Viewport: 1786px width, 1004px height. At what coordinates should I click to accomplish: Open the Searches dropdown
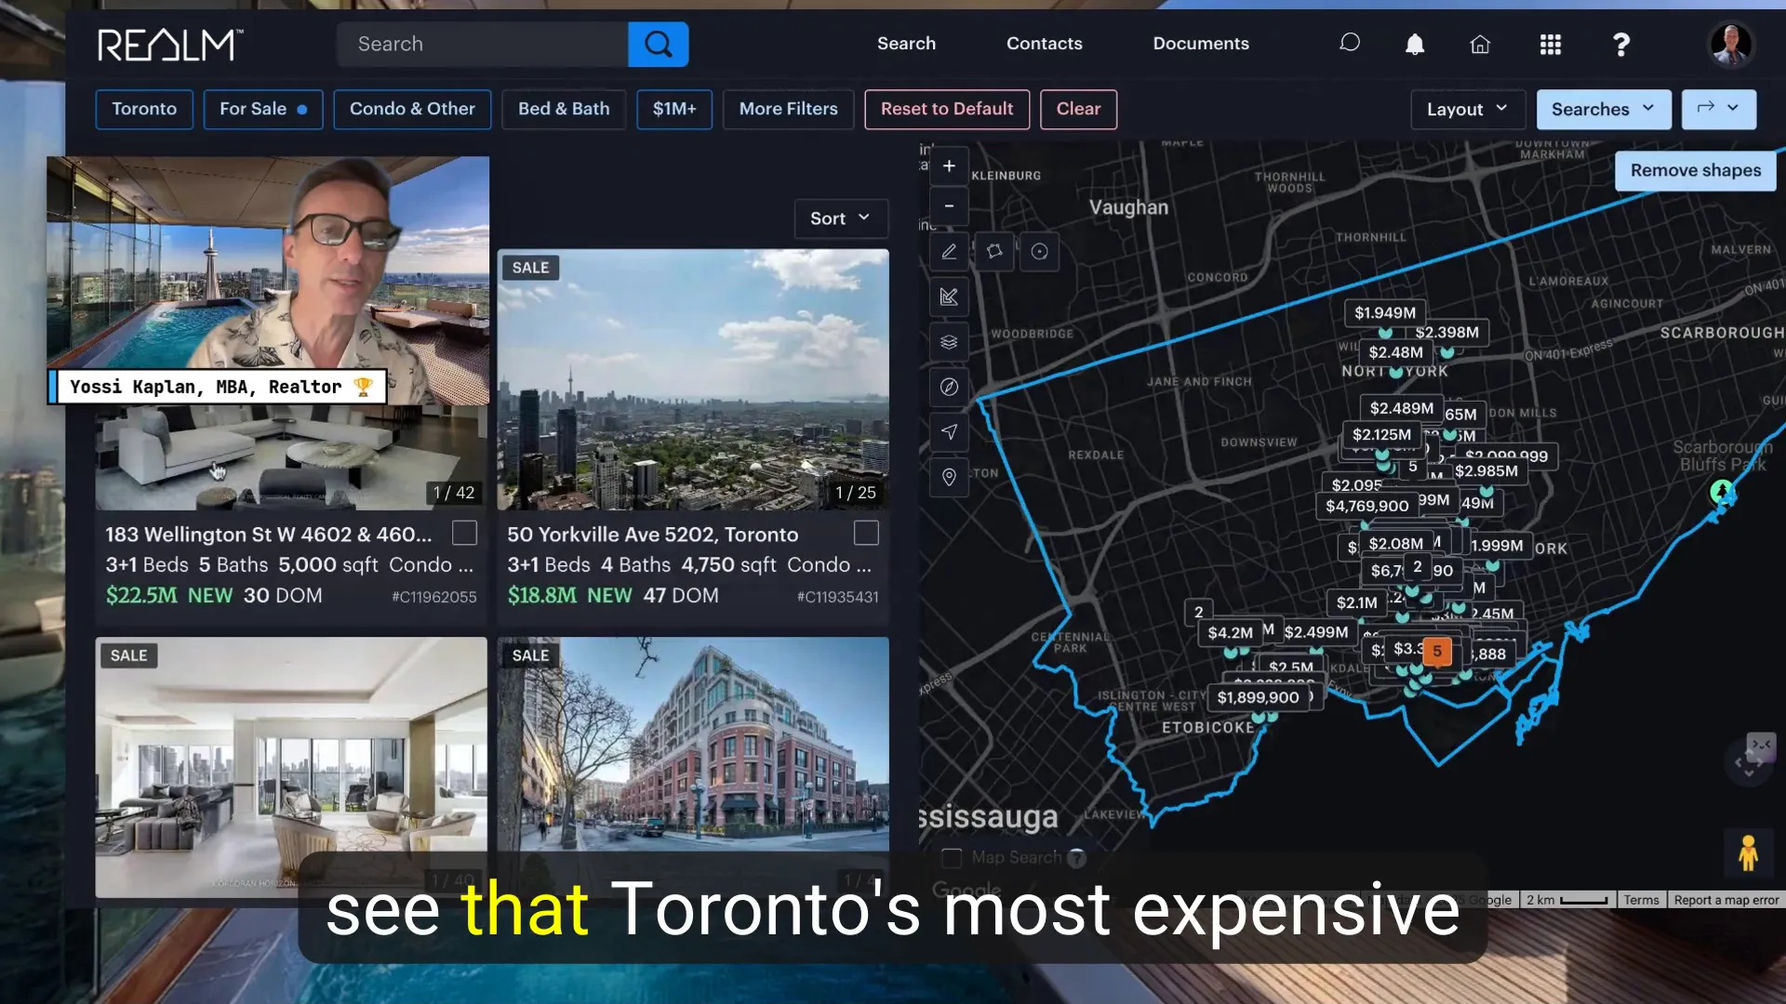point(1604,109)
